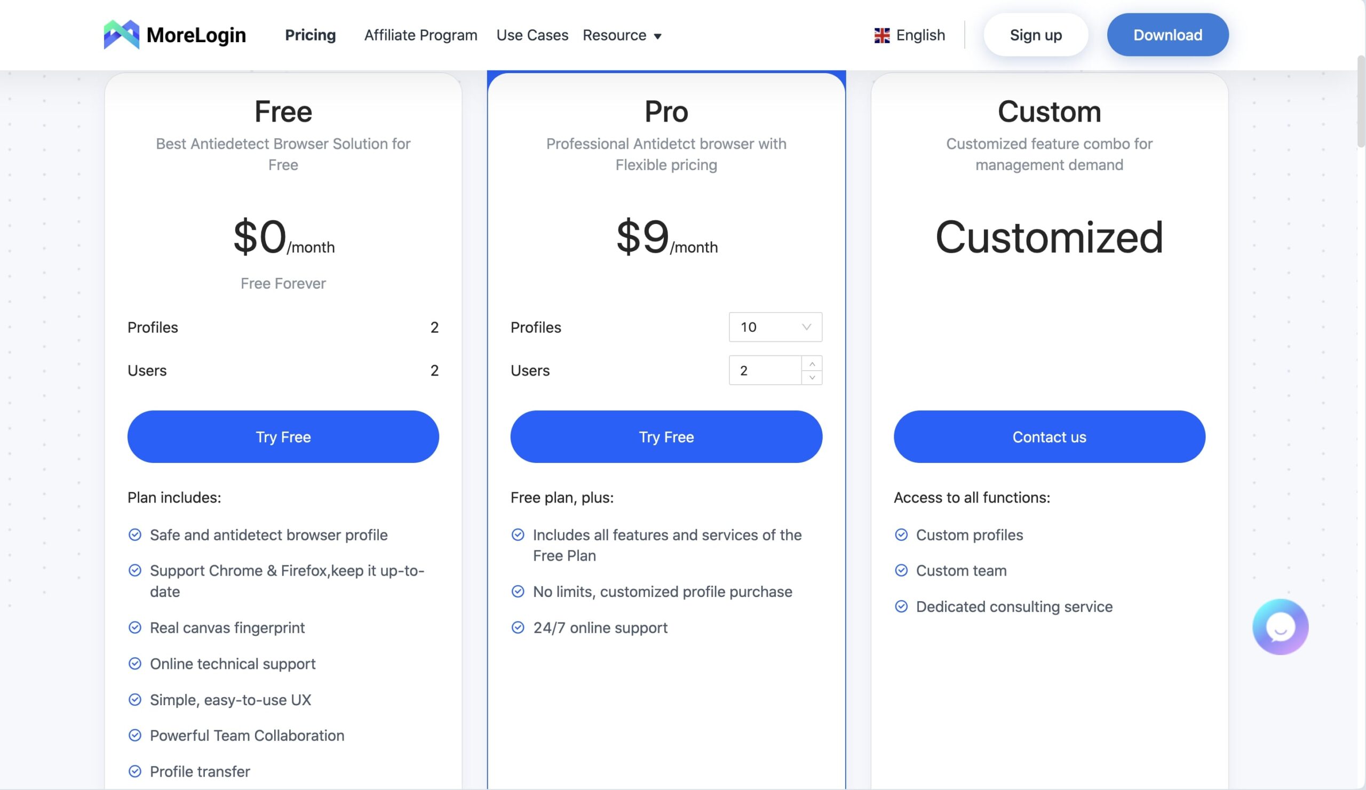Click check icon next to Profile transfer
1366x790 pixels.
click(135, 771)
